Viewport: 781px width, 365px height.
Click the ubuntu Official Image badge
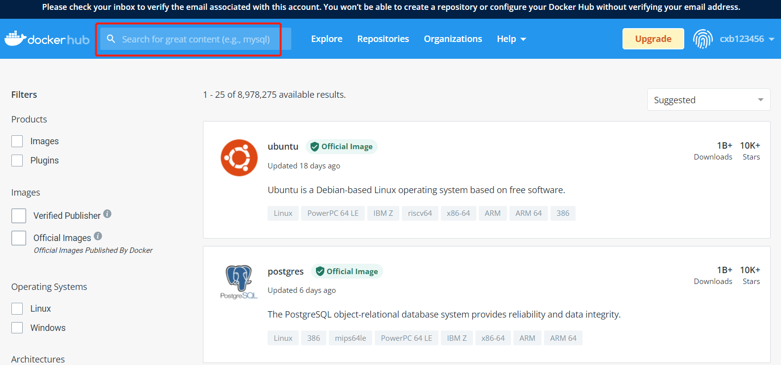[x=342, y=147]
